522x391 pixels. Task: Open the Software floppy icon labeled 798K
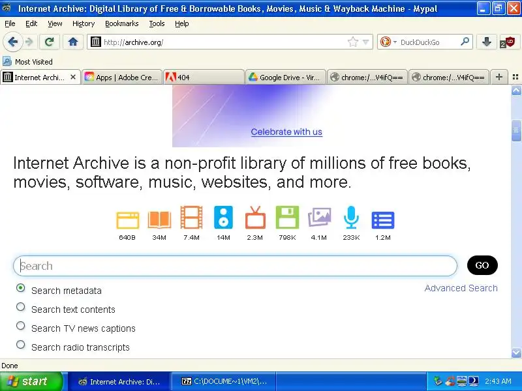[x=287, y=218]
